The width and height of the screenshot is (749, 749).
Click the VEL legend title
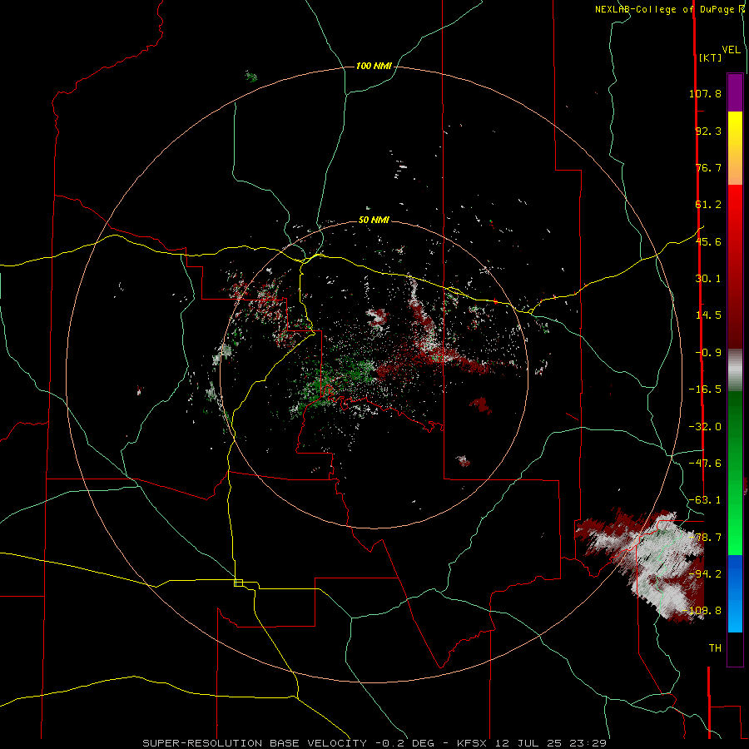point(731,49)
